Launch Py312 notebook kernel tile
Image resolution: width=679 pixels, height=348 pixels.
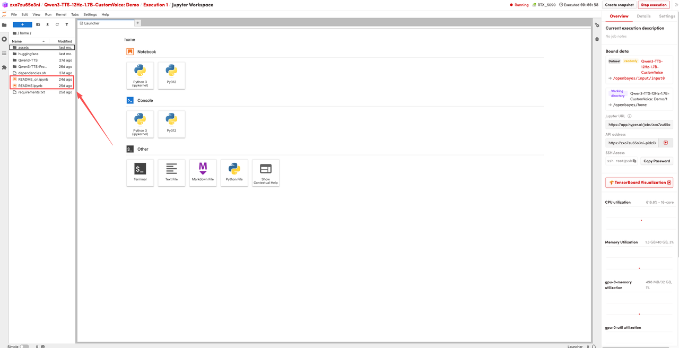pos(171,75)
